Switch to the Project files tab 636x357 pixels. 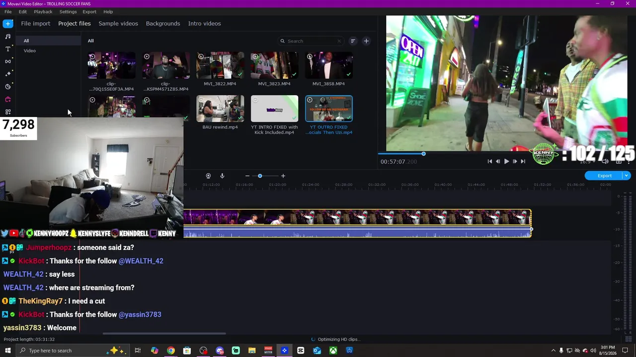tap(75, 23)
